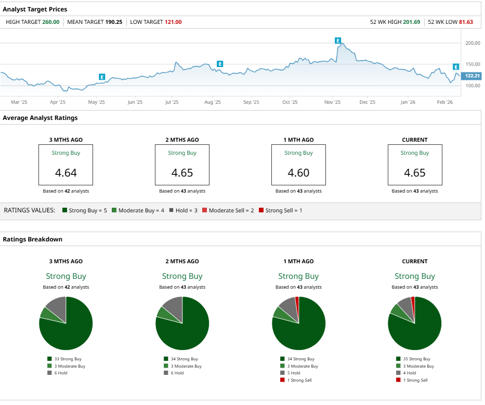Click the 3 MTHS AGO ratings pie chart
Screen dimensions: 485x405
coord(66,323)
